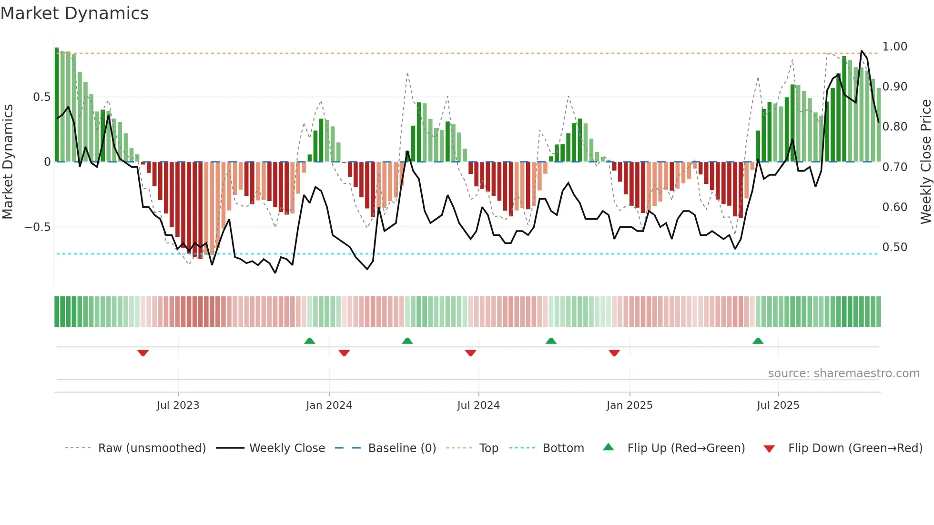
Task: Click the Jul 2023 axis label
Action: tap(178, 405)
